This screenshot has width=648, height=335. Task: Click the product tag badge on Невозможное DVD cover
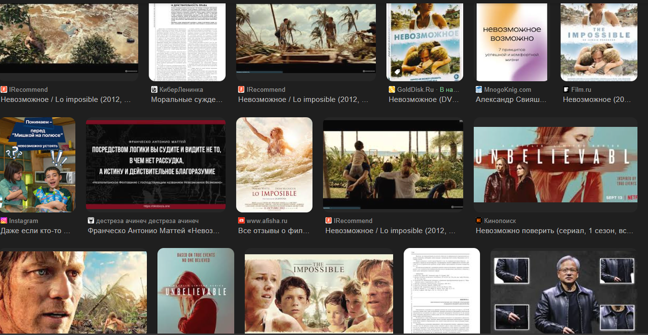click(397, 71)
